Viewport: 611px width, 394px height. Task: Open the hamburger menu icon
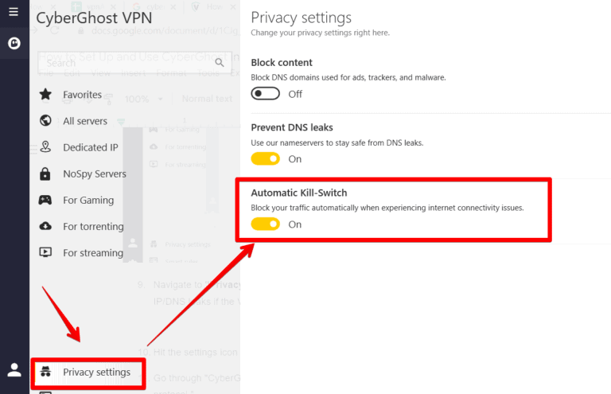coord(14,12)
